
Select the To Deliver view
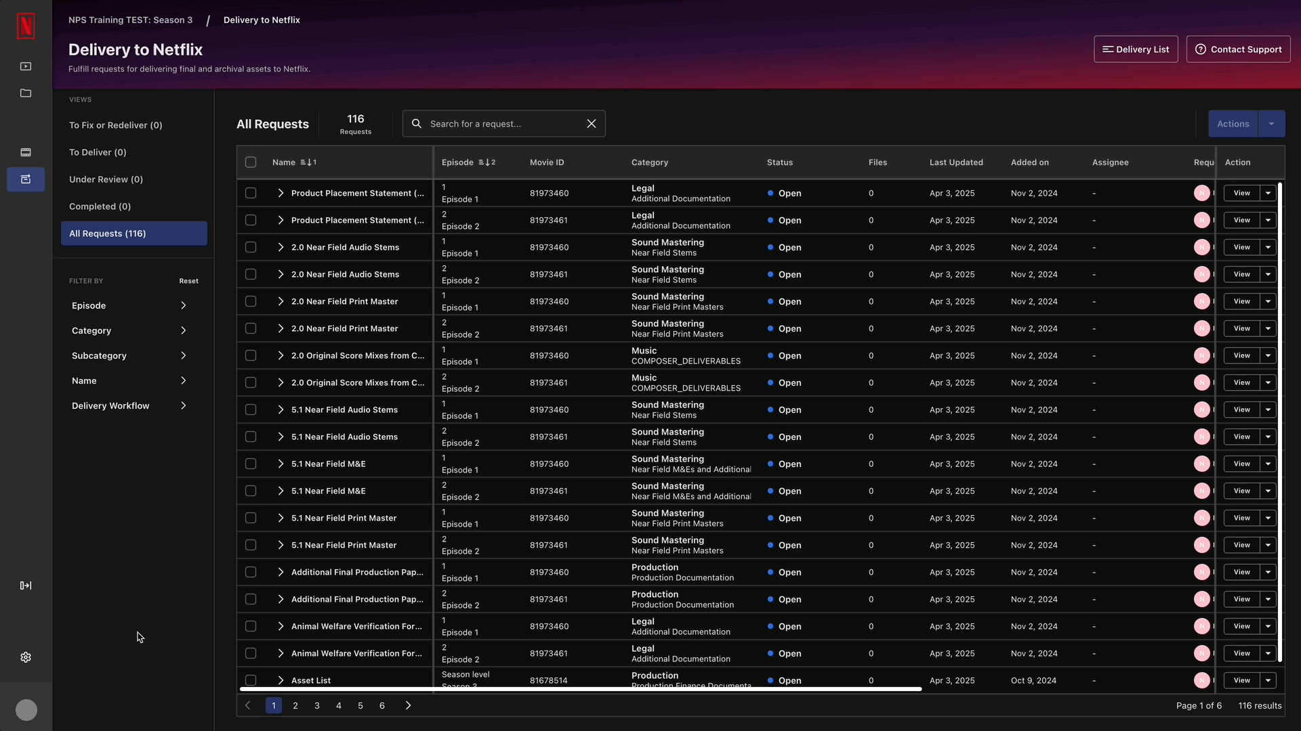tap(134, 152)
